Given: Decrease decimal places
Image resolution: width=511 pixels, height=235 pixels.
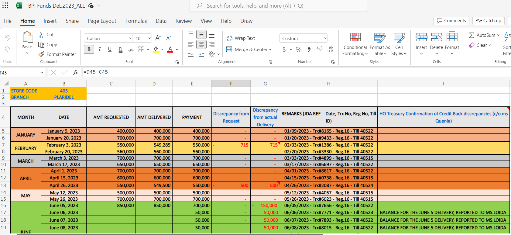Looking at the screenshot, I should point(330,50).
